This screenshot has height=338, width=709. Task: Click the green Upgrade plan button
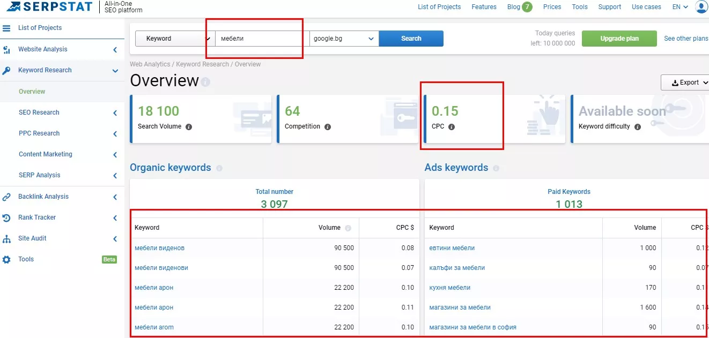(619, 39)
